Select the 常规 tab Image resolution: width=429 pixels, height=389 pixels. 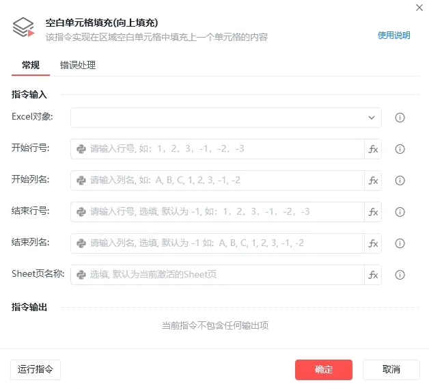(x=31, y=66)
